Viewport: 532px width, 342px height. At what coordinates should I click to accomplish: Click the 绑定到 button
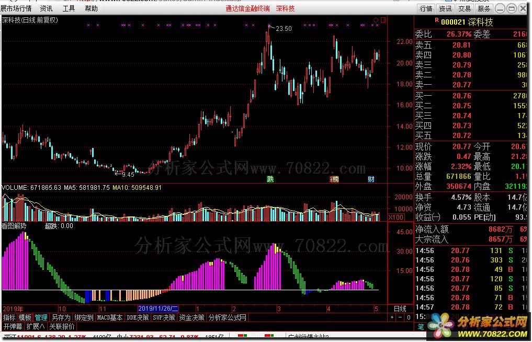click(84, 317)
